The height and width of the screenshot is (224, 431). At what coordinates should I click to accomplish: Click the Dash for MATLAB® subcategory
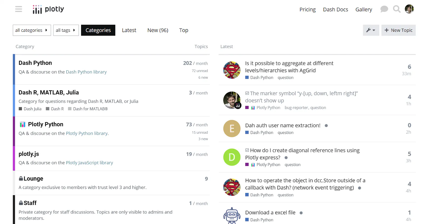88,109
